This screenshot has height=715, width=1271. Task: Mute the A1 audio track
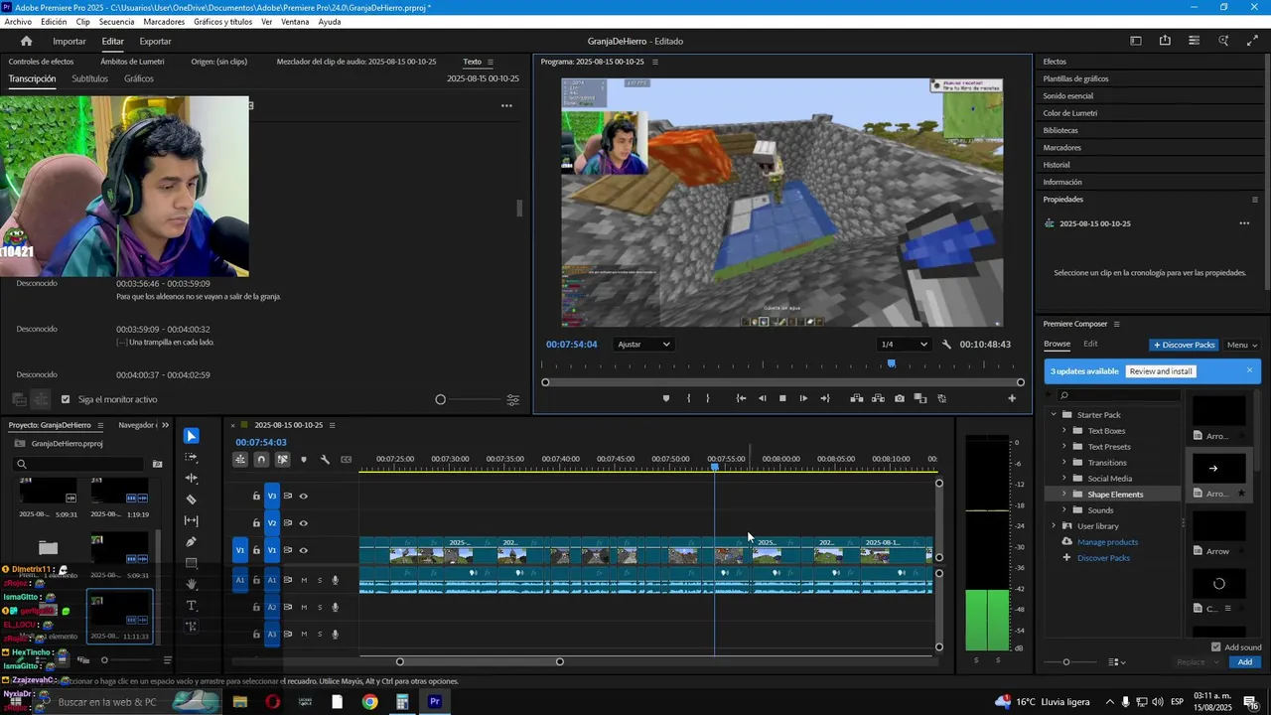(x=304, y=580)
